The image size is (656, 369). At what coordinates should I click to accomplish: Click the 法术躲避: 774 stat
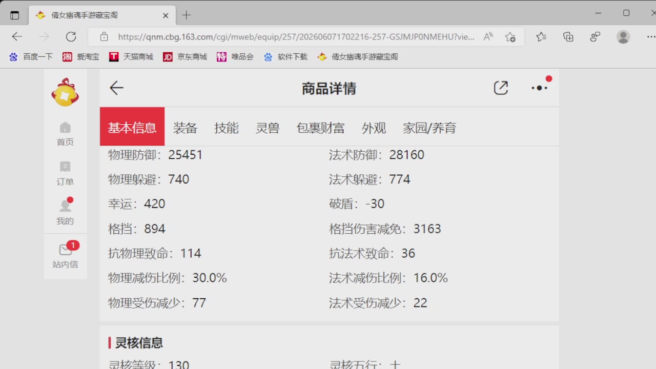click(x=370, y=179)
